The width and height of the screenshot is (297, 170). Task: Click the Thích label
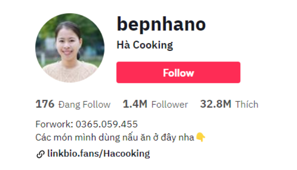click(247, 105)
